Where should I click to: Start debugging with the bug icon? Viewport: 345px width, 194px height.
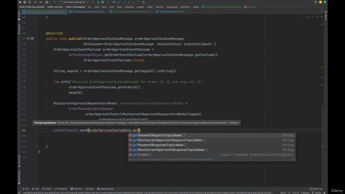pos(98,2)
